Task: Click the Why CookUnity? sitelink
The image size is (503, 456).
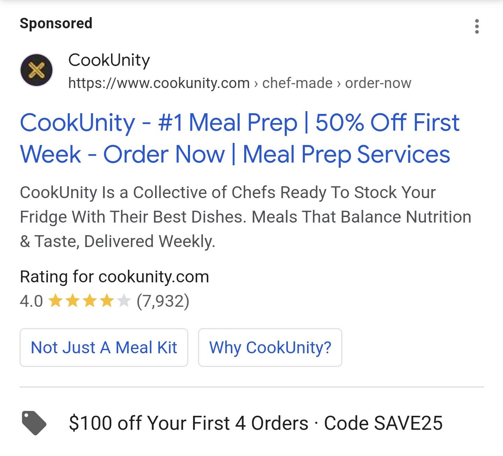Action: click(x=270, y=348)
